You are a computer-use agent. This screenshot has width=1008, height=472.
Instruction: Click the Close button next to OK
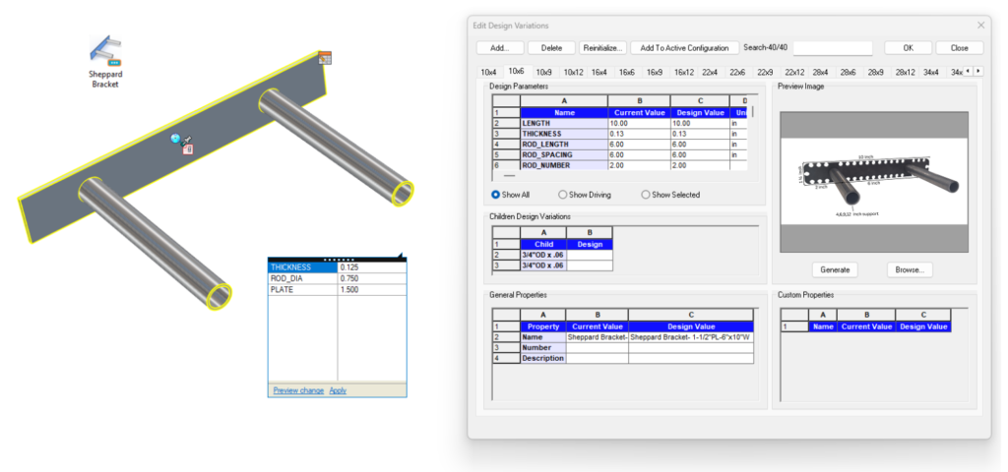pos(960,48)
